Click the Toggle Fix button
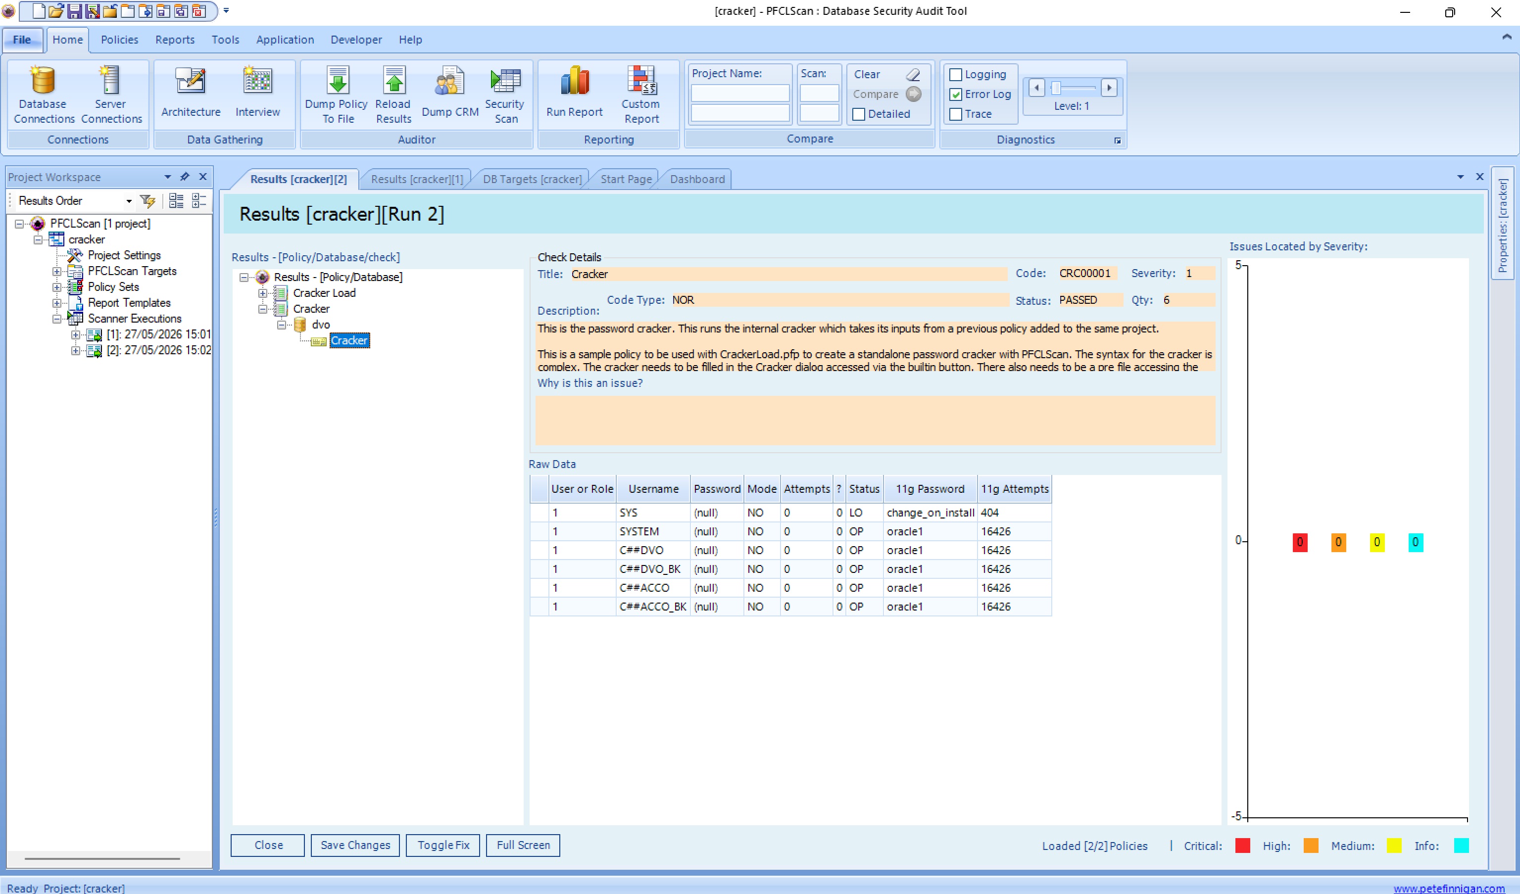1520x894 pixels. pyautogui.click(x=443, y=845)
